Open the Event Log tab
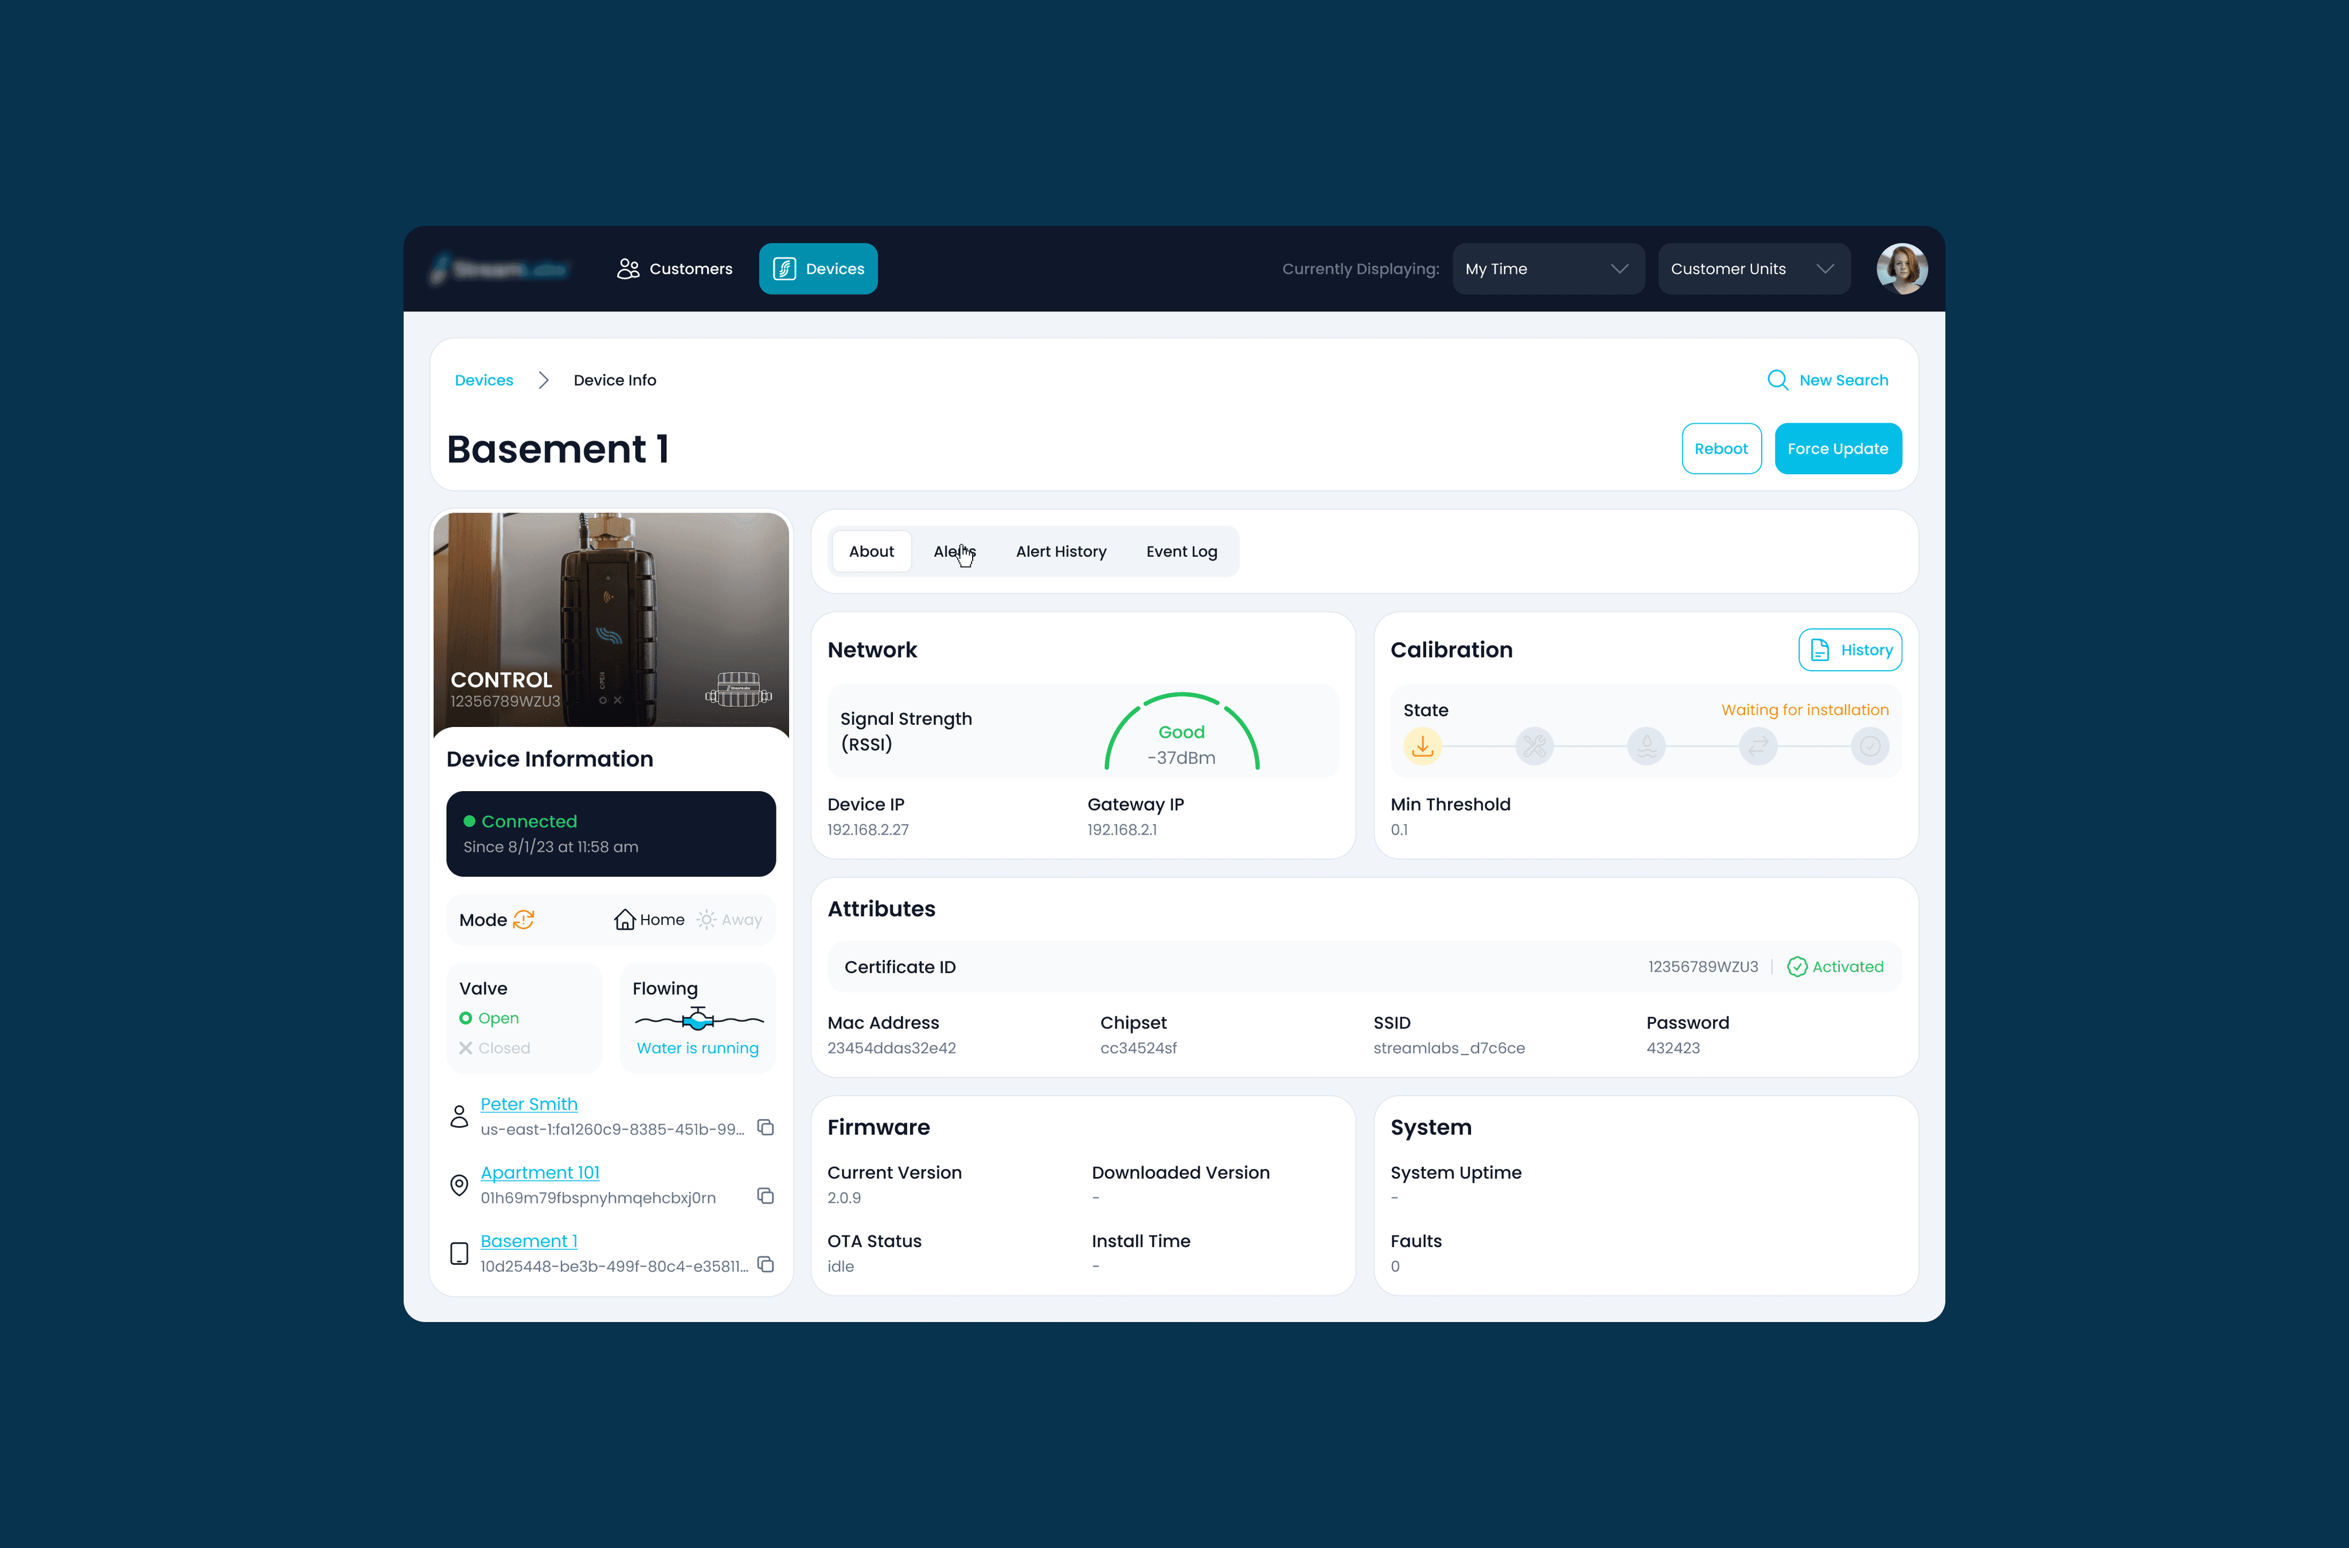 point(1181,551)
